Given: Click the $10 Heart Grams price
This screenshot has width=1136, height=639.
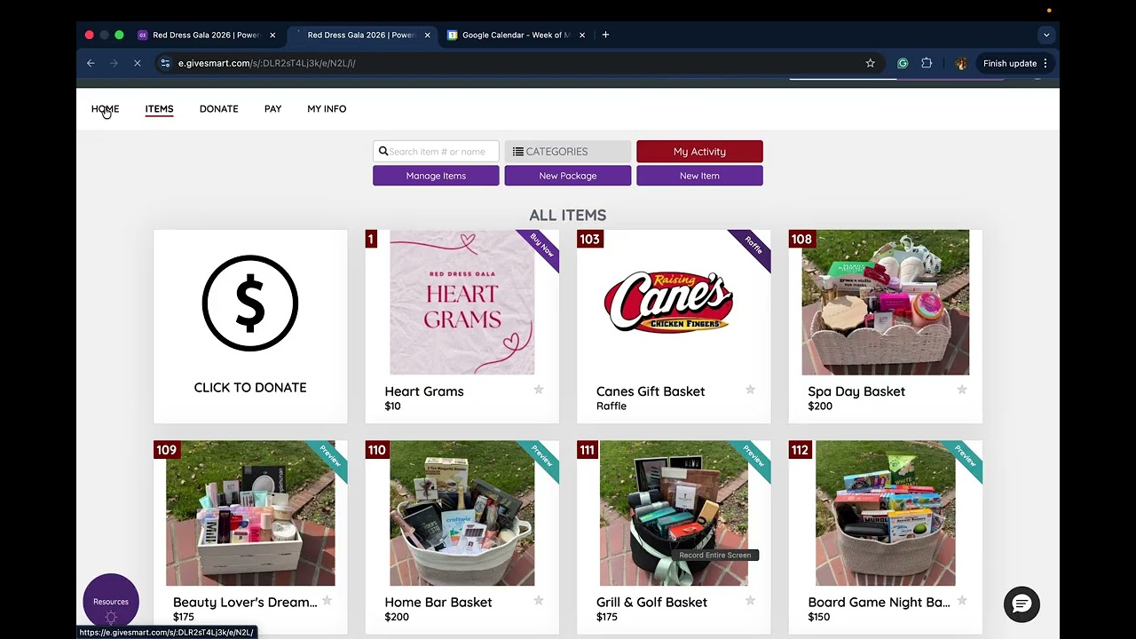Looking at the screenshot, I should 392,406.
